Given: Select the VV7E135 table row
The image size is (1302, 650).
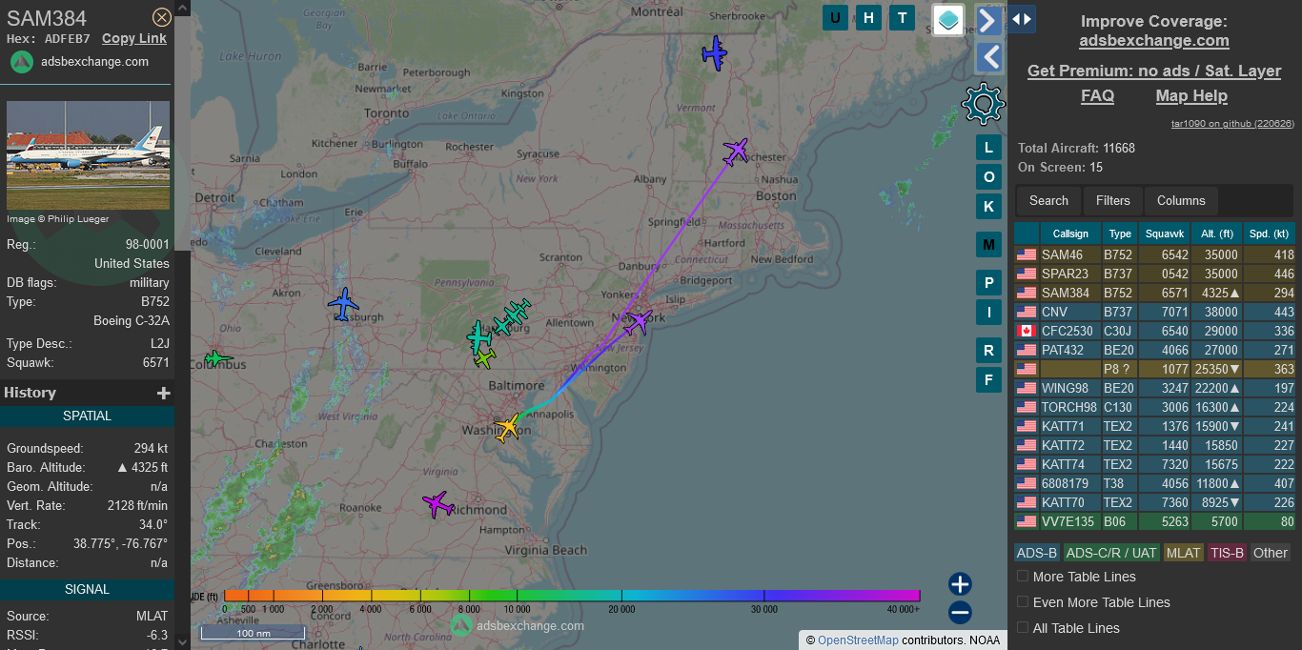Looking at the screenshot, I should (x=1154, y=521).
